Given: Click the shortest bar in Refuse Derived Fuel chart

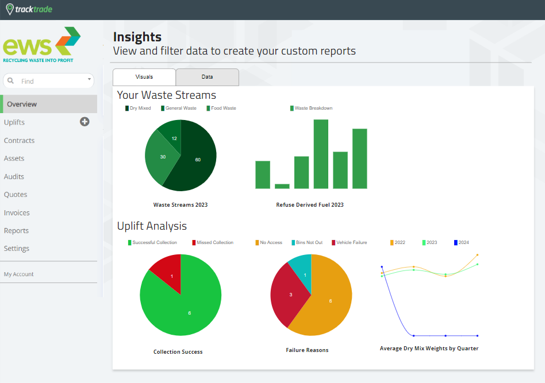Looking at the screenshot, I should pyautogui.click(x=282, y=187).
